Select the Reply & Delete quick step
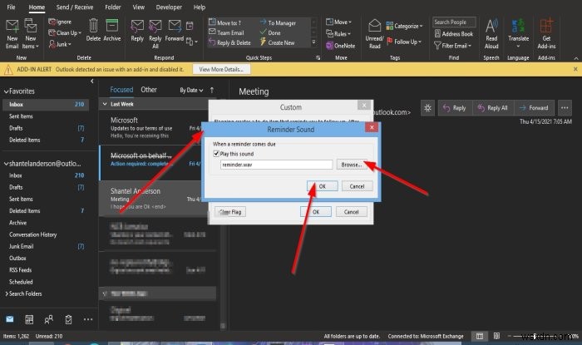The height and width of the screenshot is (345, 582). [229, 42]
